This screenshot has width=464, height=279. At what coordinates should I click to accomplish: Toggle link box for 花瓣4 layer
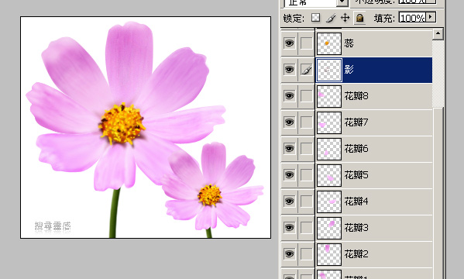coord(306,201)
